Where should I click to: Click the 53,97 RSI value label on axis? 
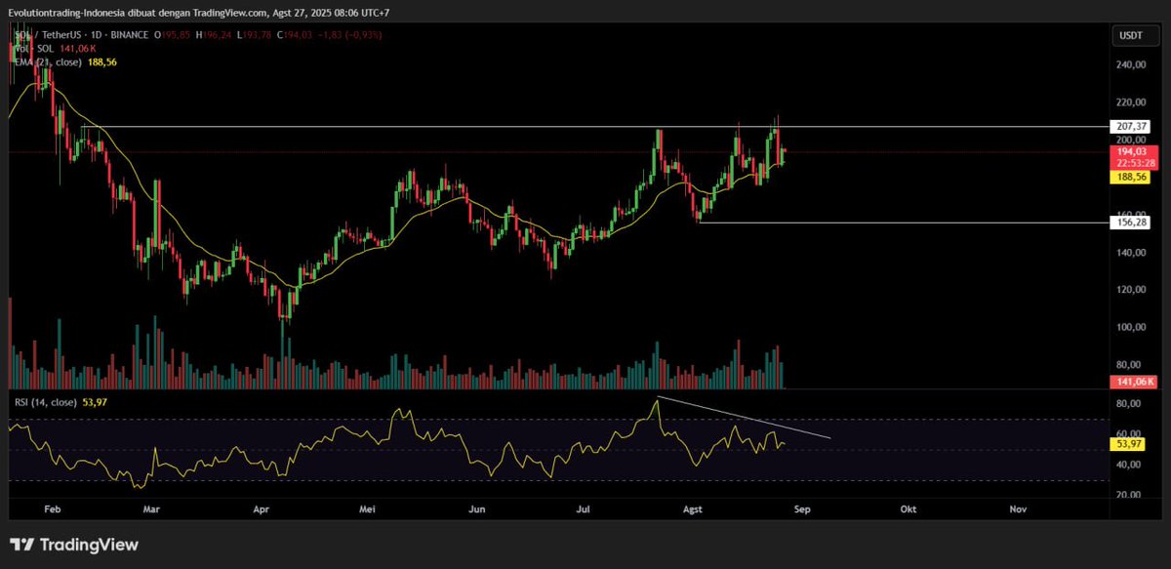pos(1130,443)
